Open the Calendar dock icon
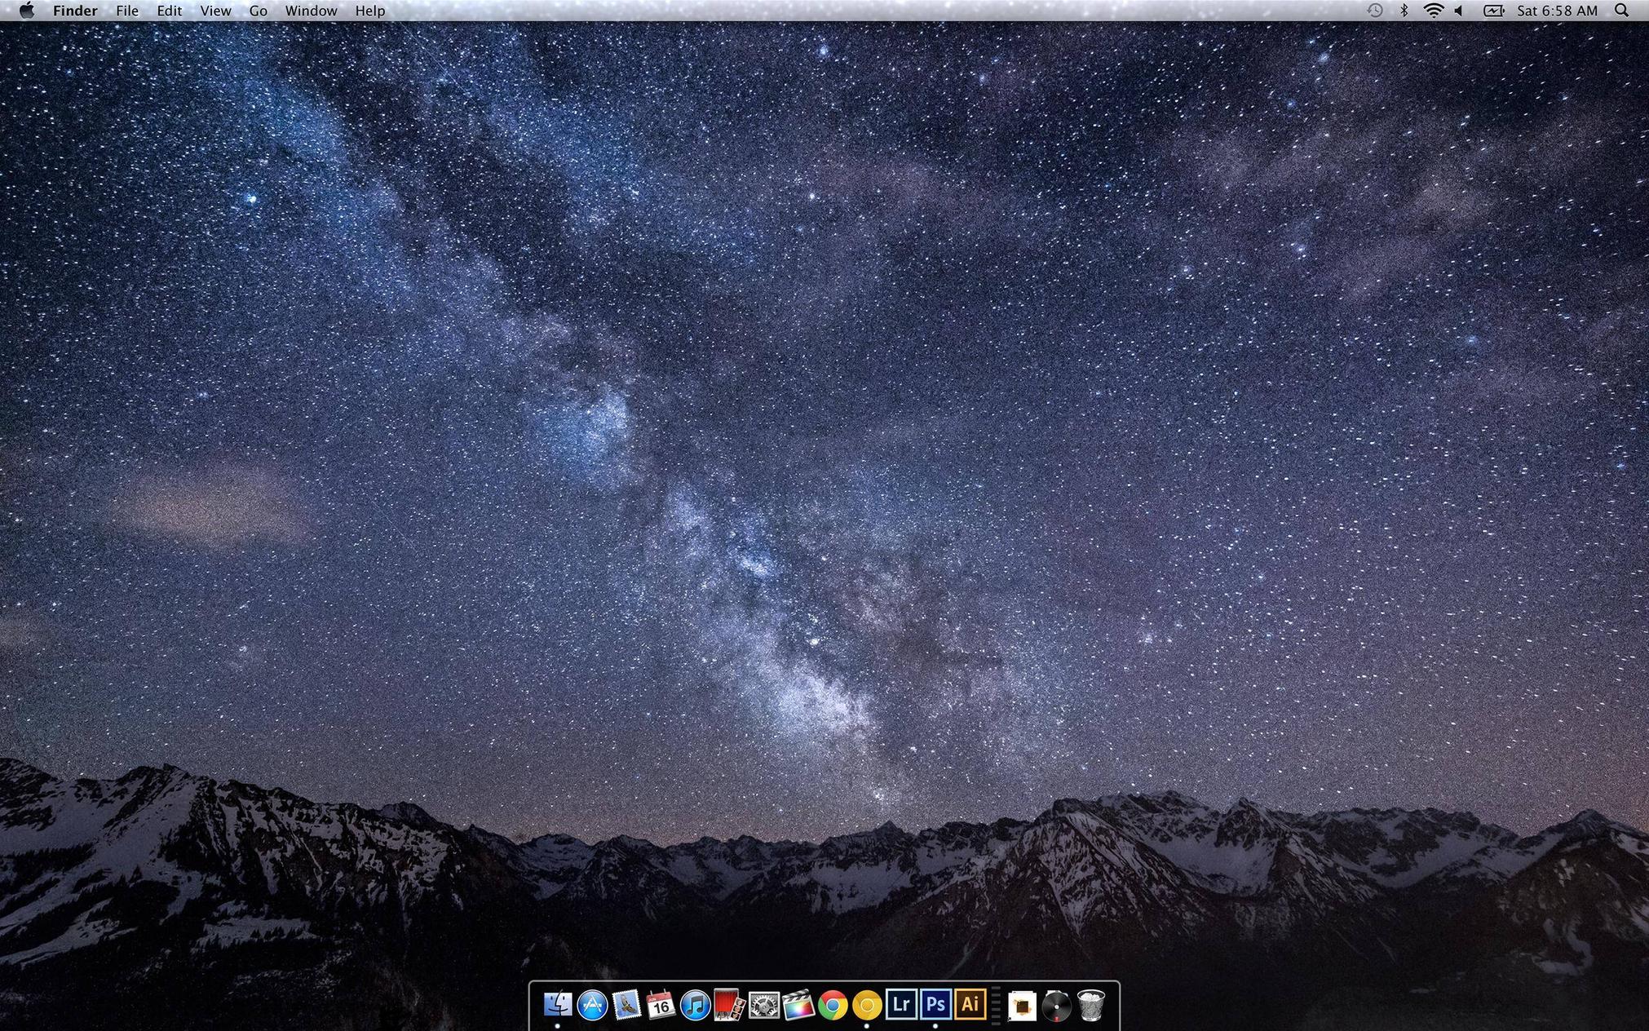 pyautogui.click(x=661, y=1005)
